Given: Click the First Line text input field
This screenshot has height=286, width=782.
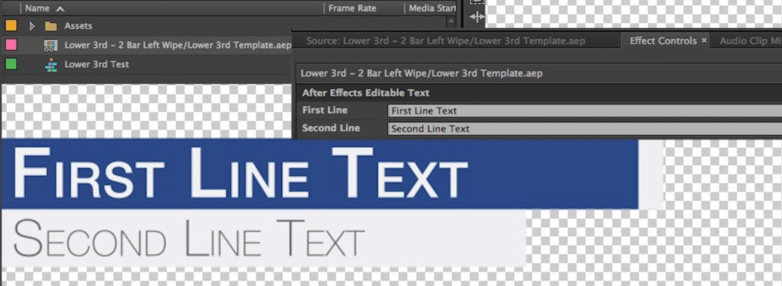Looking at the screenshot, I should (x=584, y=111).
